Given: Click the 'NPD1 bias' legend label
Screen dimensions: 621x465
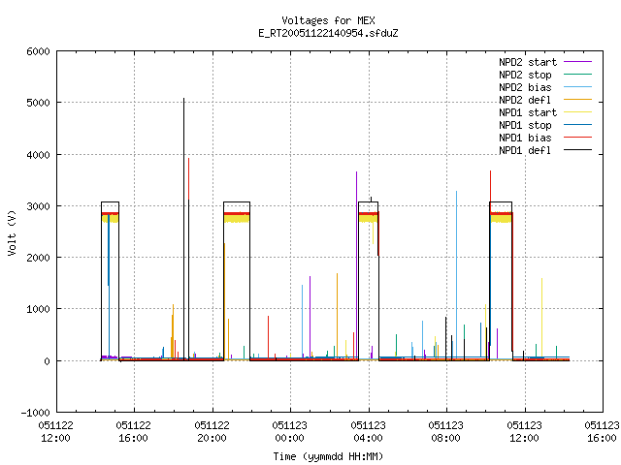Looking at the screenshot, I should pos(525,138).
